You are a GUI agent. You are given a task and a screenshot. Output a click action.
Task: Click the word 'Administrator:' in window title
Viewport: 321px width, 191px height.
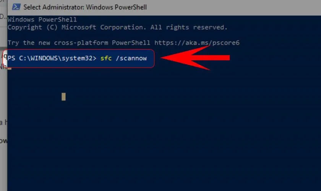(63, 7)
